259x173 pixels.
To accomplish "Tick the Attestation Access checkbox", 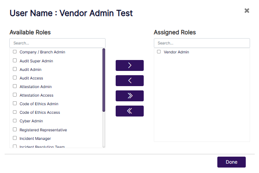I will click(15, 95).
